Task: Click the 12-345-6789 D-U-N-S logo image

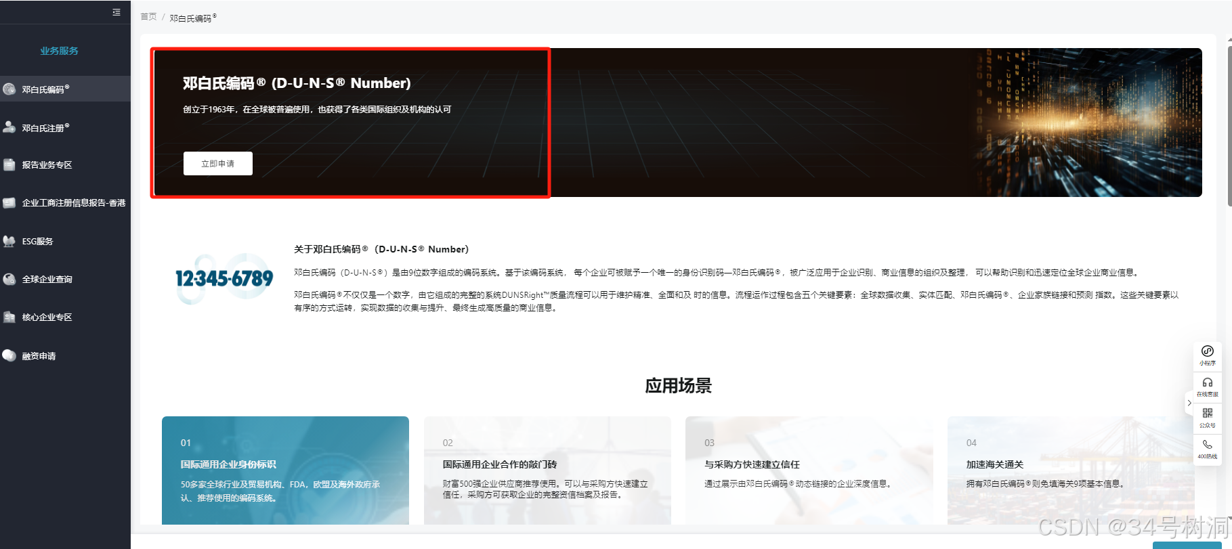Action: pyautogui.click(x=224, y=278)
